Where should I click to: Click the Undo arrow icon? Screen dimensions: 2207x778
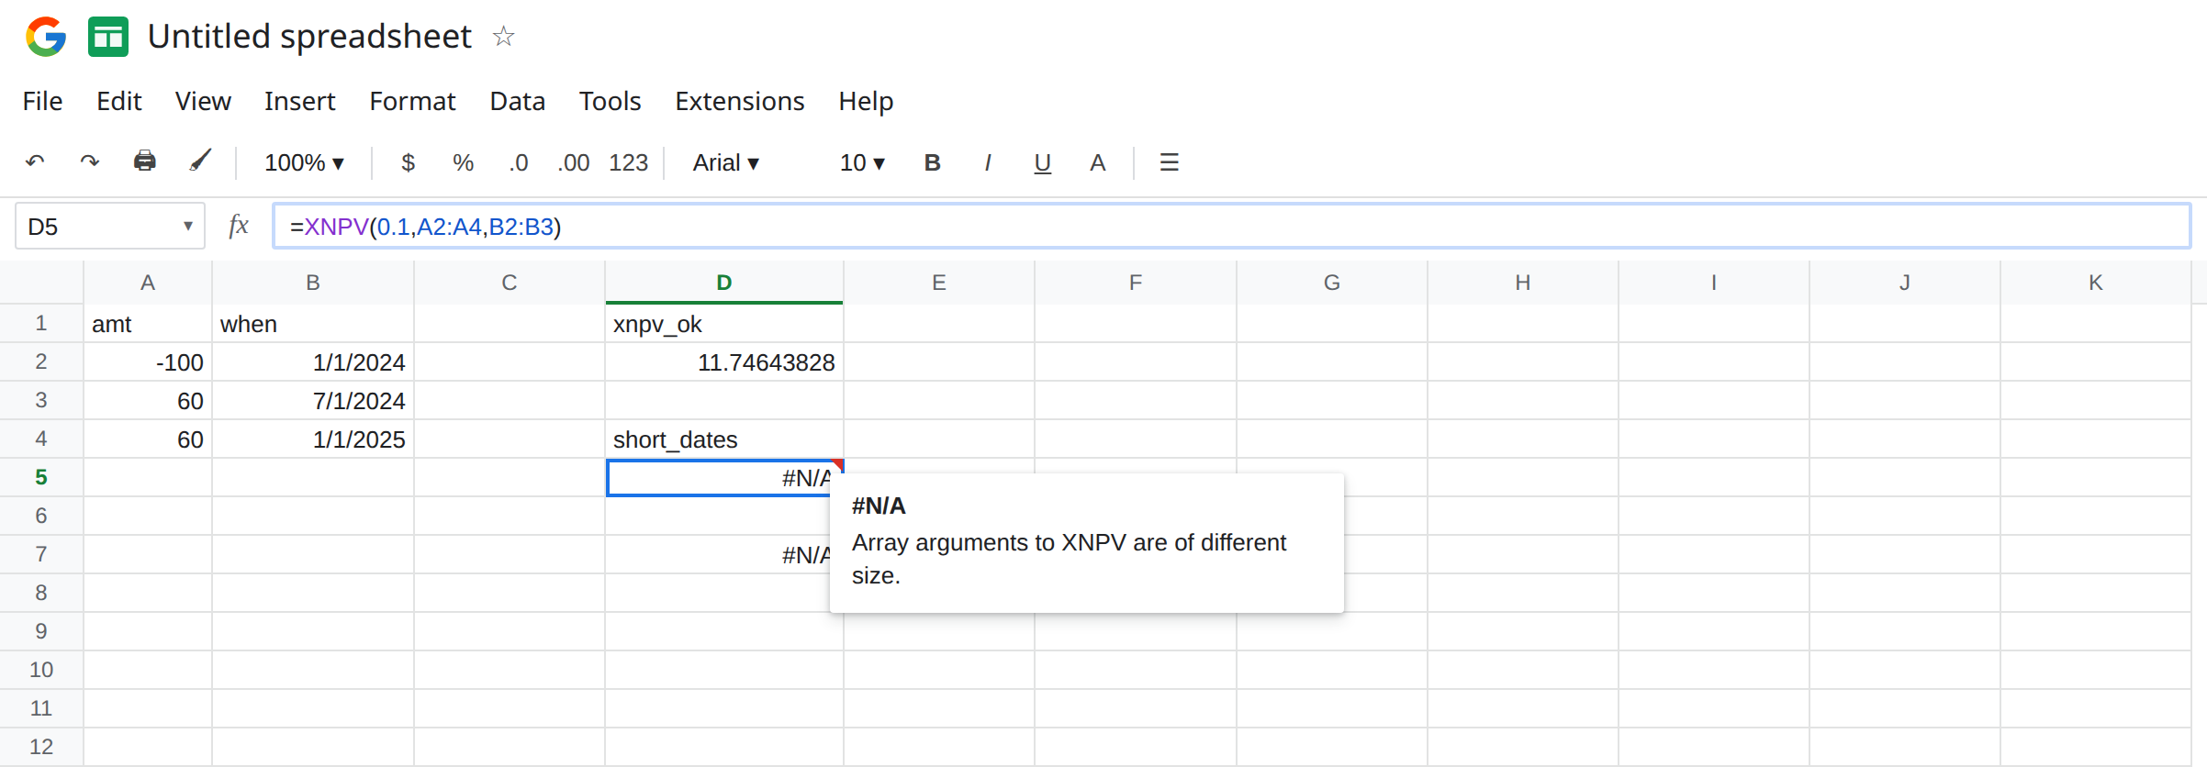[x=35, y=162]
